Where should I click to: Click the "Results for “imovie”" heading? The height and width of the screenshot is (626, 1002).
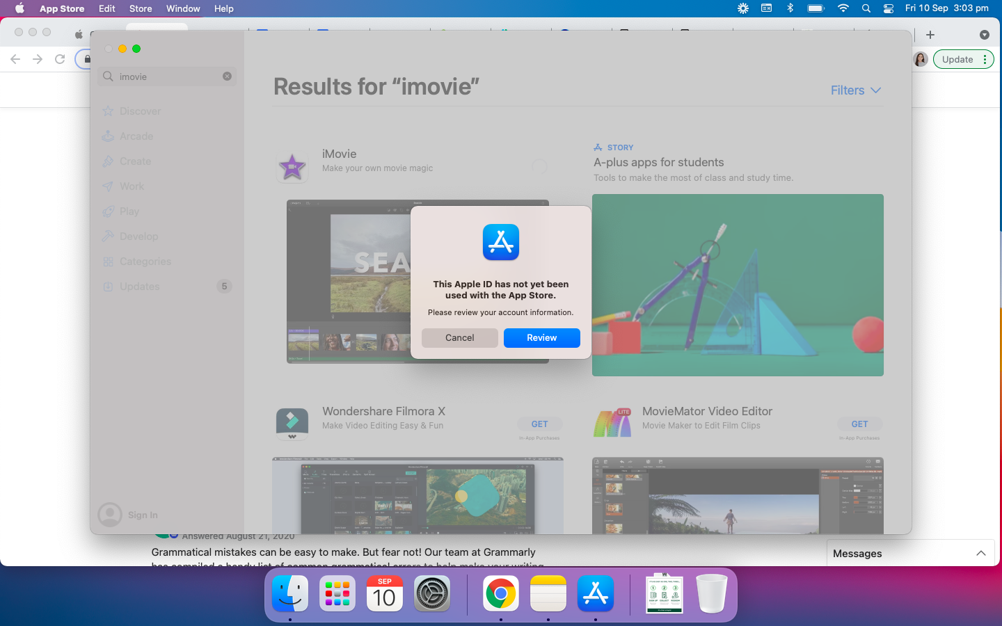[x=376, y=86]
